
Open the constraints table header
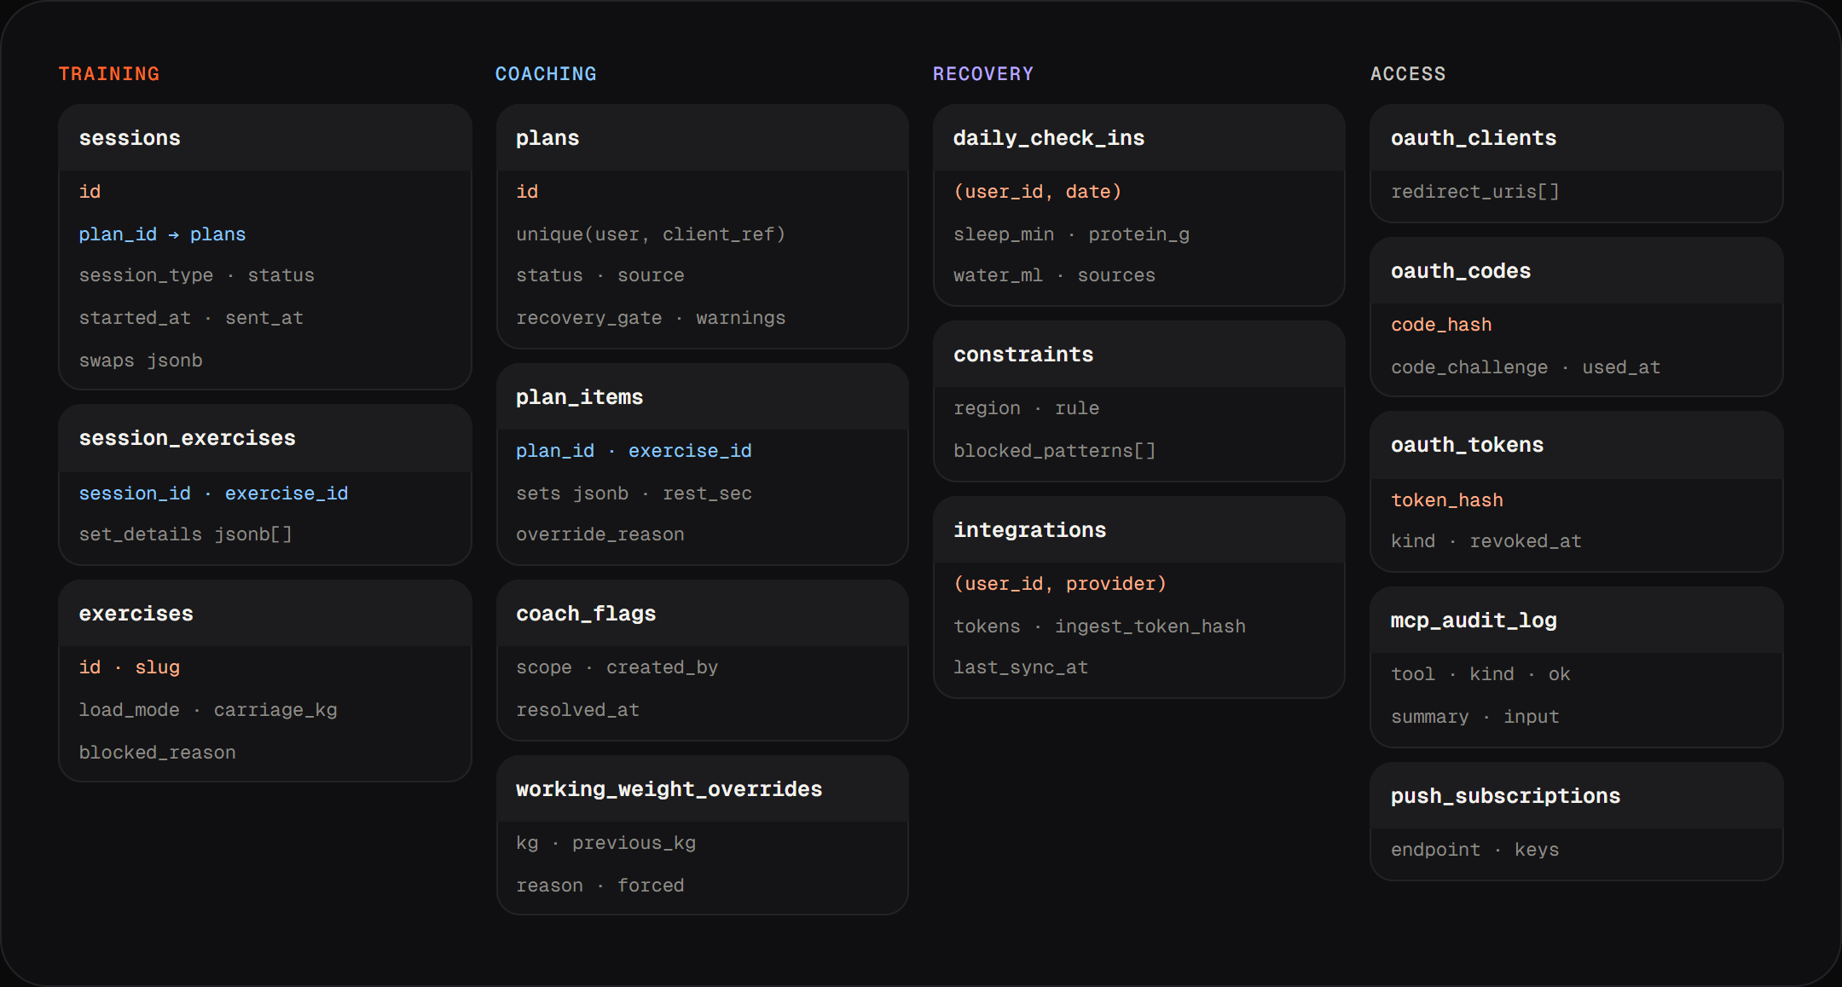pyautogui.click(x=1139, y=355)
